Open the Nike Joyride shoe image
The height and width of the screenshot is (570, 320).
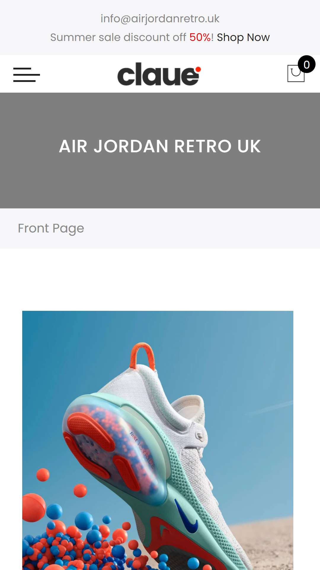click(x=158, y=440)
